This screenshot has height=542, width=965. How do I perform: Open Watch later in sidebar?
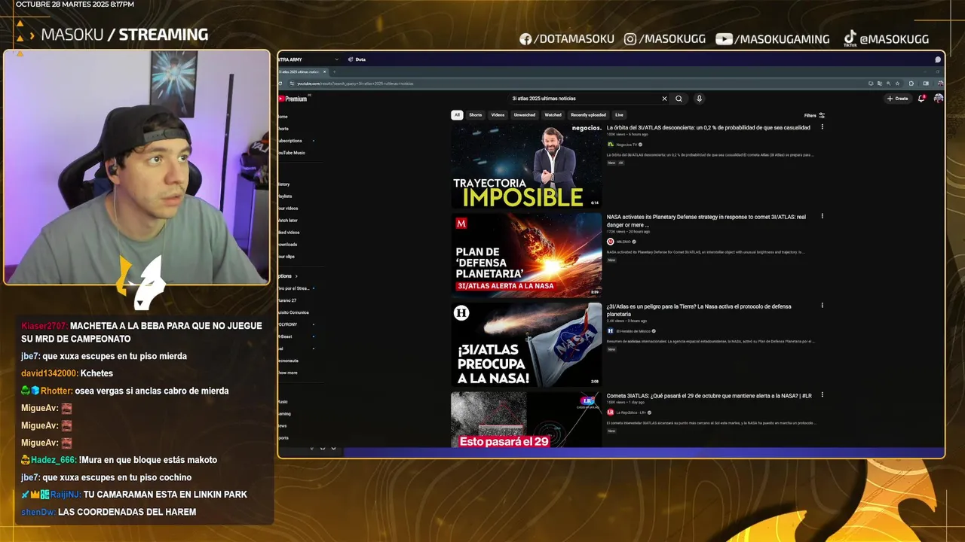pyautogui.click(x=289, y=221)
